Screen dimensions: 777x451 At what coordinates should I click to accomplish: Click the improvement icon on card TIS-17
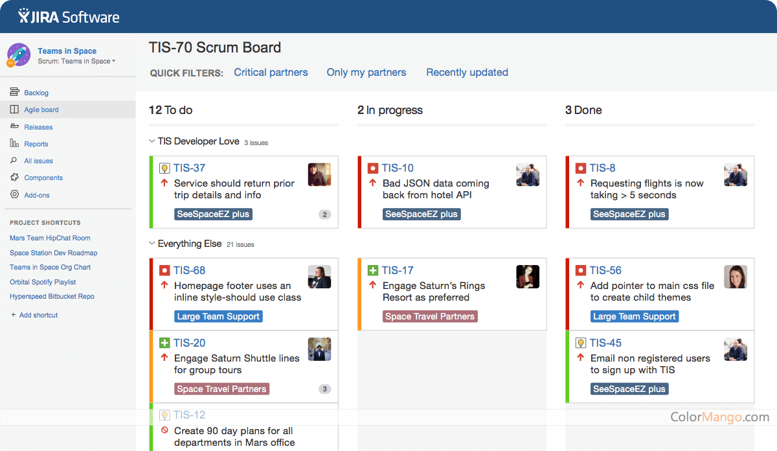pyautogui.click(x=374, y=270)
